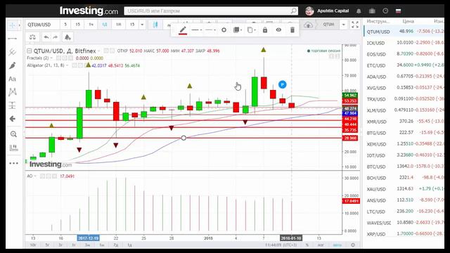Open AO indicator menu arrow
Screen dimensions: 450x253
click(34, 176)
